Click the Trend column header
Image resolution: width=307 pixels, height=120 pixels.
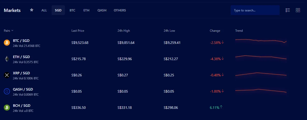coord(239,31)
